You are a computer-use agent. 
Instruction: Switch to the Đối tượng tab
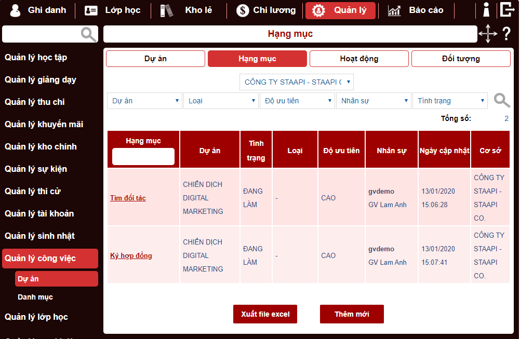(461, 59)
